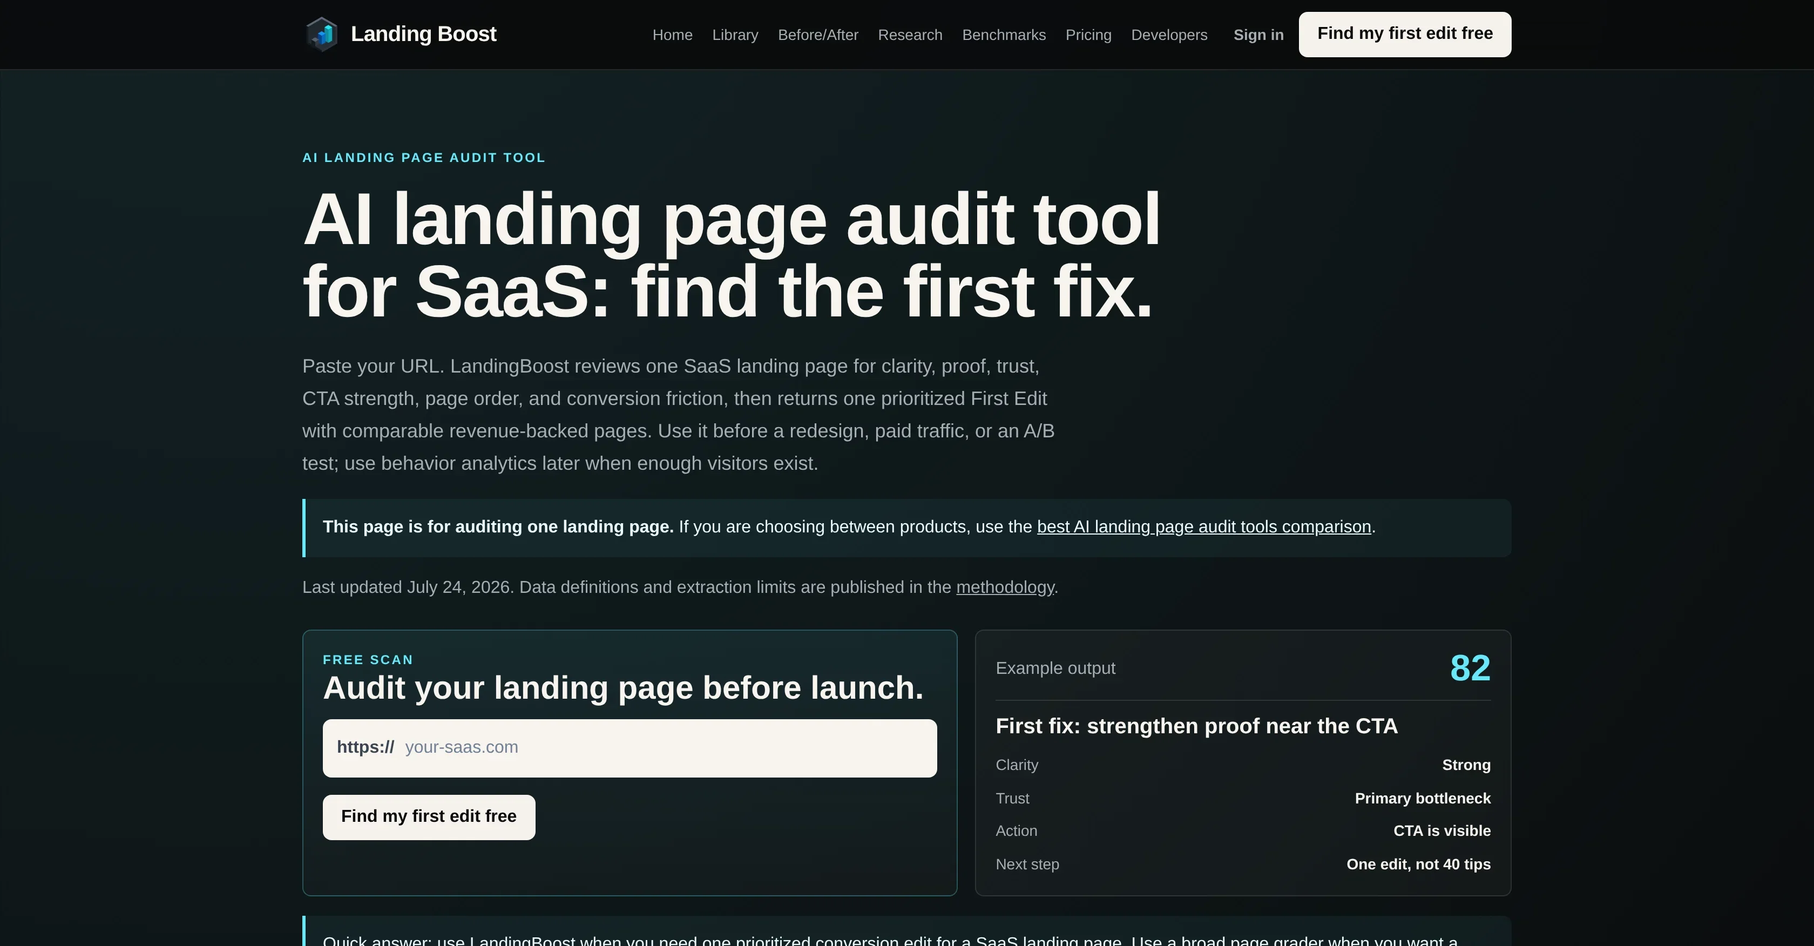The width and height of the screenshot is (1814, 946).
Task: Open the Home nav item
Action: click(673, 35)
